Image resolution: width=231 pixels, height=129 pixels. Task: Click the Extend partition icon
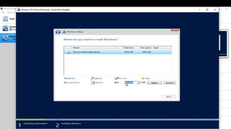(x=93, y=83)
